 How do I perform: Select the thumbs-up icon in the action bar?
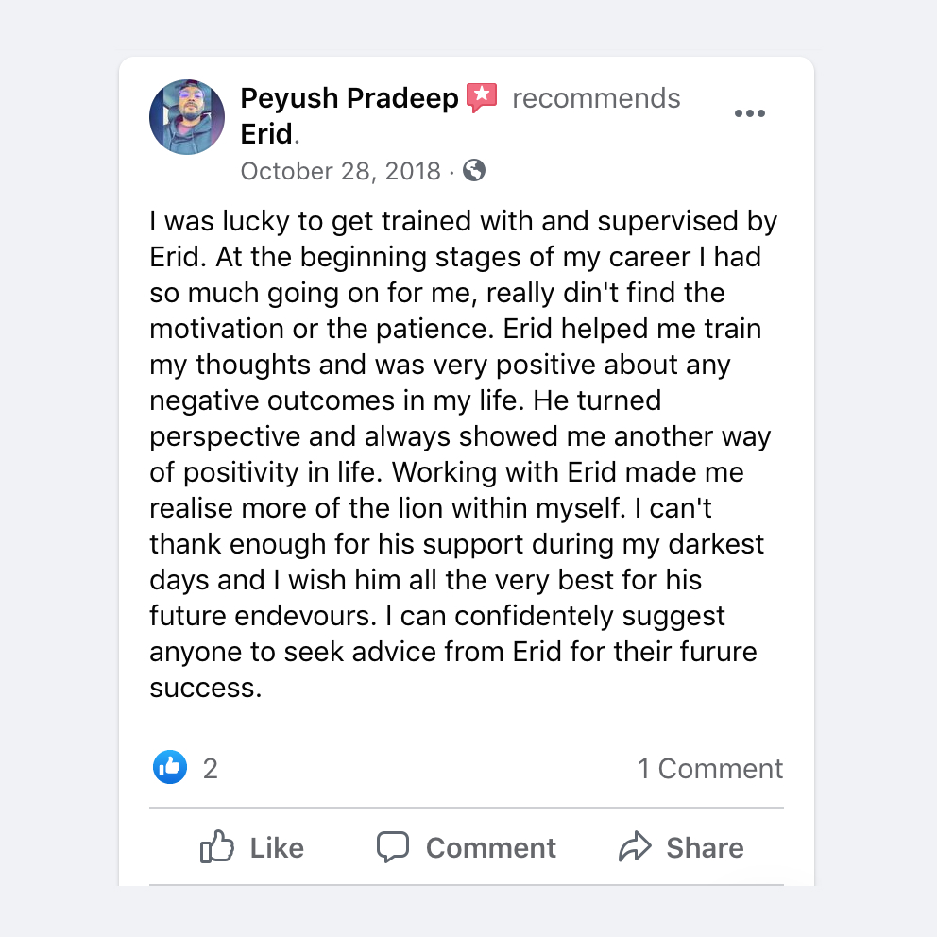click(216, 847)
